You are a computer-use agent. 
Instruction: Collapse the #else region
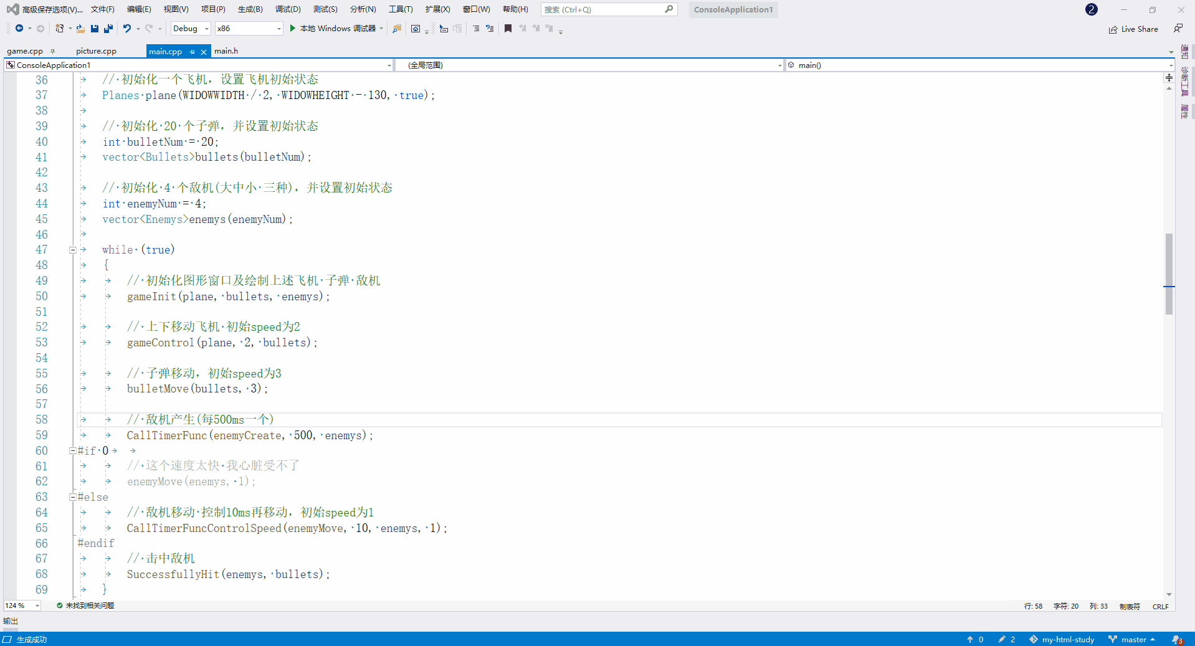pyautogui.click(x=73, y=497)
